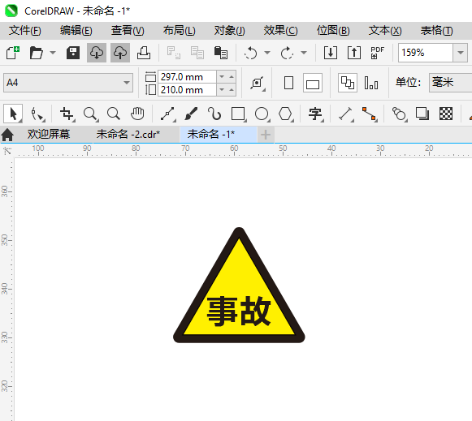Image resolution: width=472 pixels, height=421 pixels.
Task: Select the Artistic media brush tool
Action: 191,114
